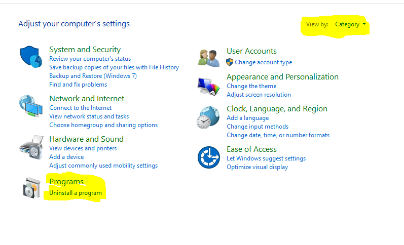The width and height of the screenshot is (404, 245).
Task: View devices and printers
Action: point(83,148)
